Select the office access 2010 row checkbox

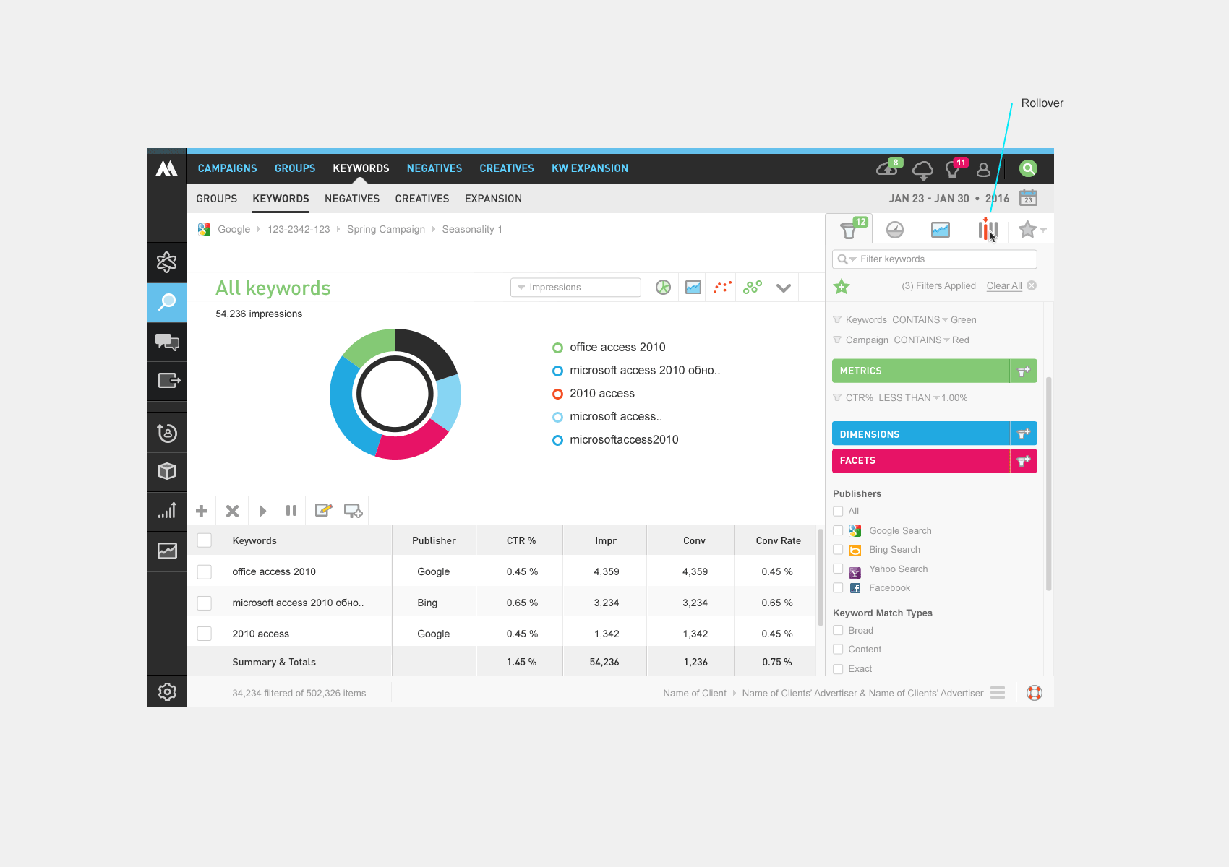tap(205, 571)
